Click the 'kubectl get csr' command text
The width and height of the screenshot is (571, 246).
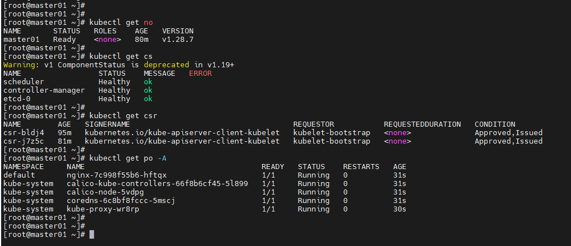tap(123, 116)
